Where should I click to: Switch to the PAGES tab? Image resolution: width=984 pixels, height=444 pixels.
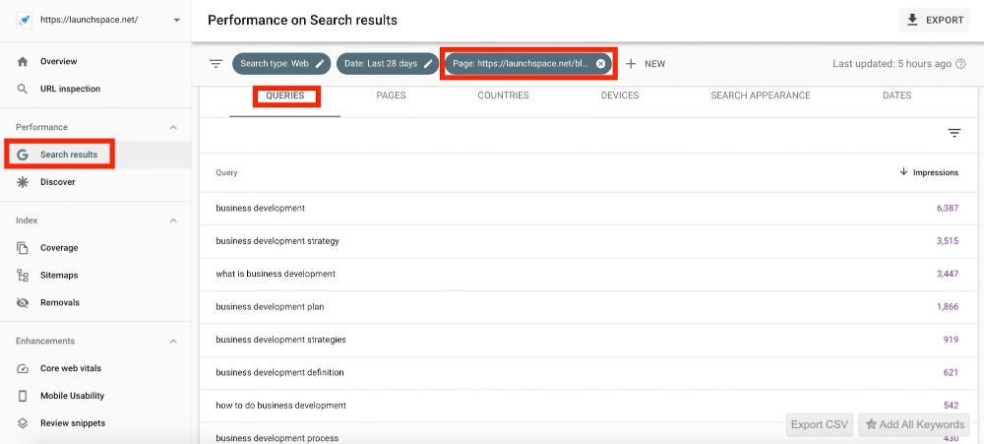tap(391, 95)
